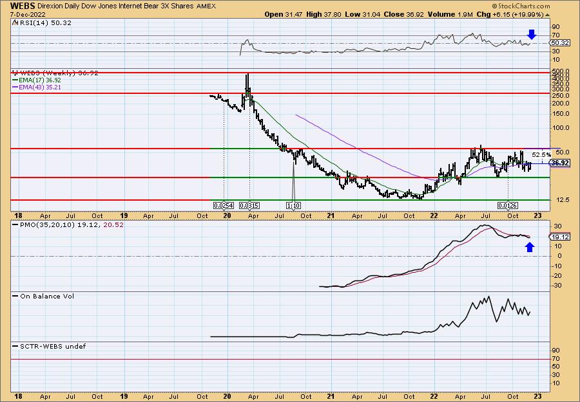Click the up-triangle icon beside the Chg value
The height and width of the screenshot is (402, 580).
click(x=547, y=15)
